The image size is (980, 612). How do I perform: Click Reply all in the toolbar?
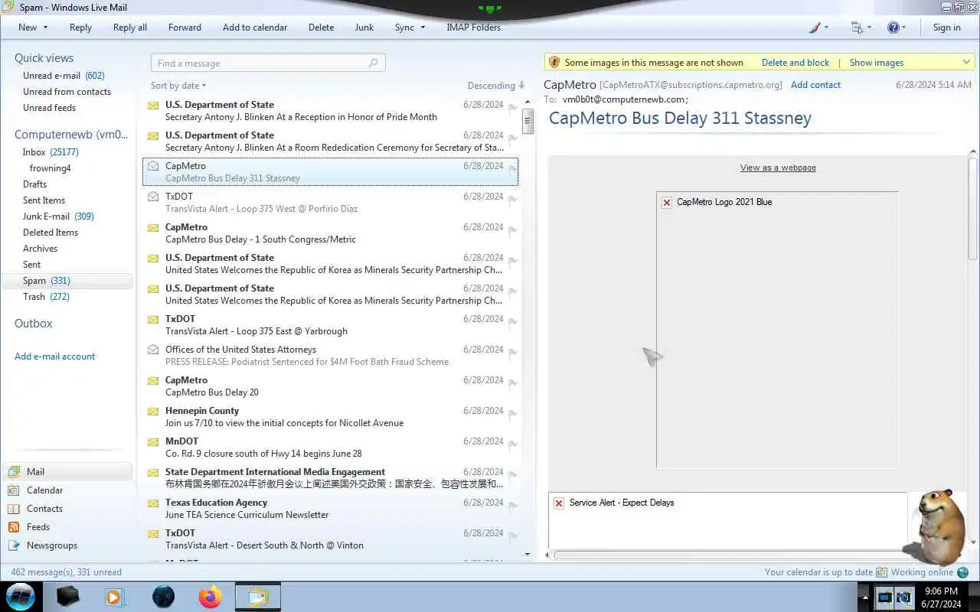click(x=130, y=28)
